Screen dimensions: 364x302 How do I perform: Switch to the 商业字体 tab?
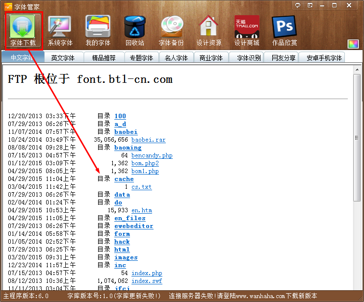click(211, 58)
